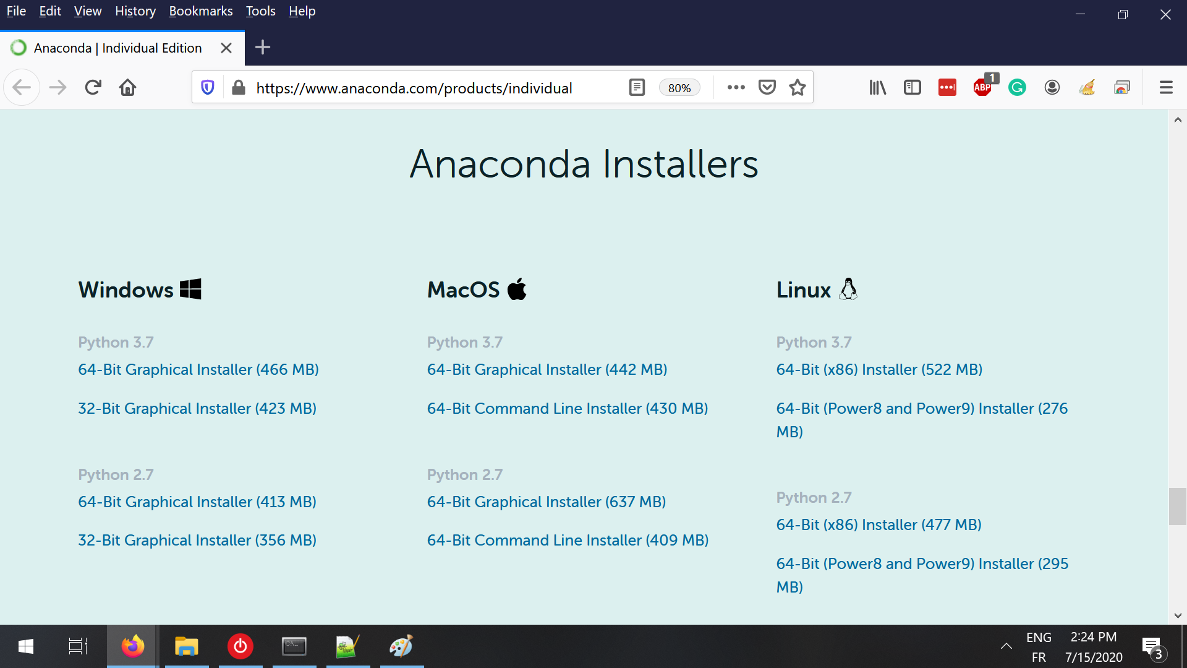Image resolution: width=1187 pixels, height=668 pixels.
Task: Open tracking protection shield info
Action: (x=208, y=88)
